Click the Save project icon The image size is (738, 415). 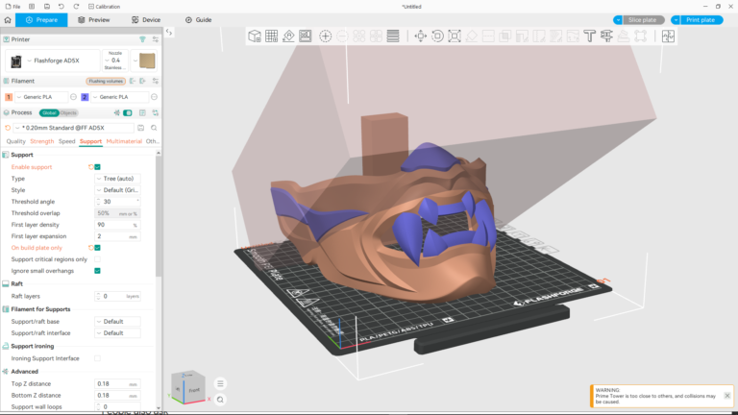pyautogui.click(x=46, y=7)
